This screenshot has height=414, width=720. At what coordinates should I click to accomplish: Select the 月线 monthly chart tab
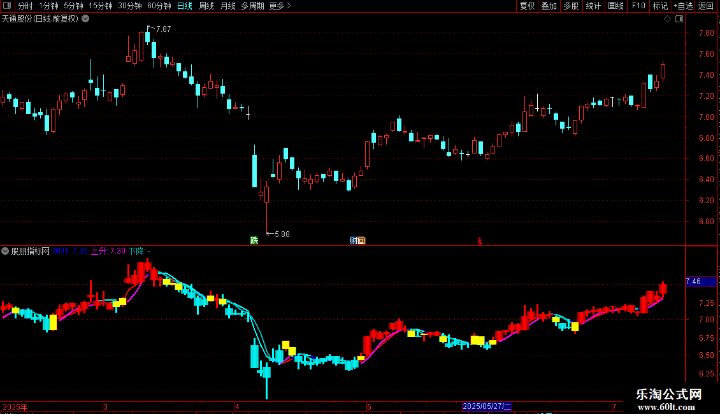tap(227, 6)
